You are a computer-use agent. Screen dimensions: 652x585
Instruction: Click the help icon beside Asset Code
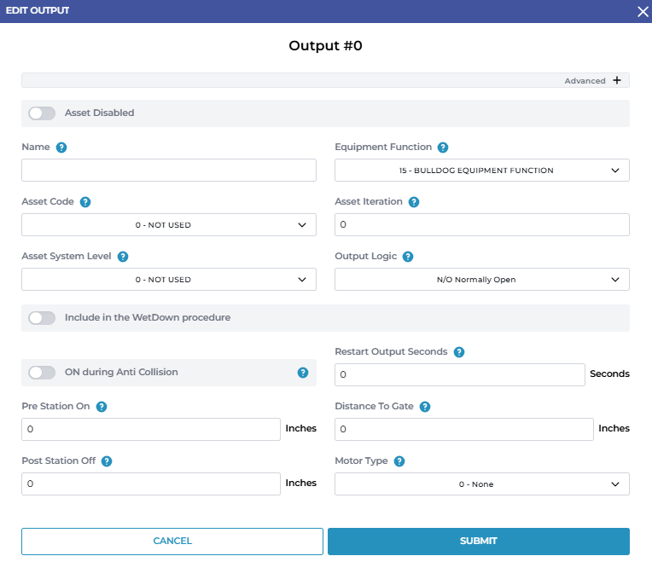pyautogui.click(x=85, y=202)
